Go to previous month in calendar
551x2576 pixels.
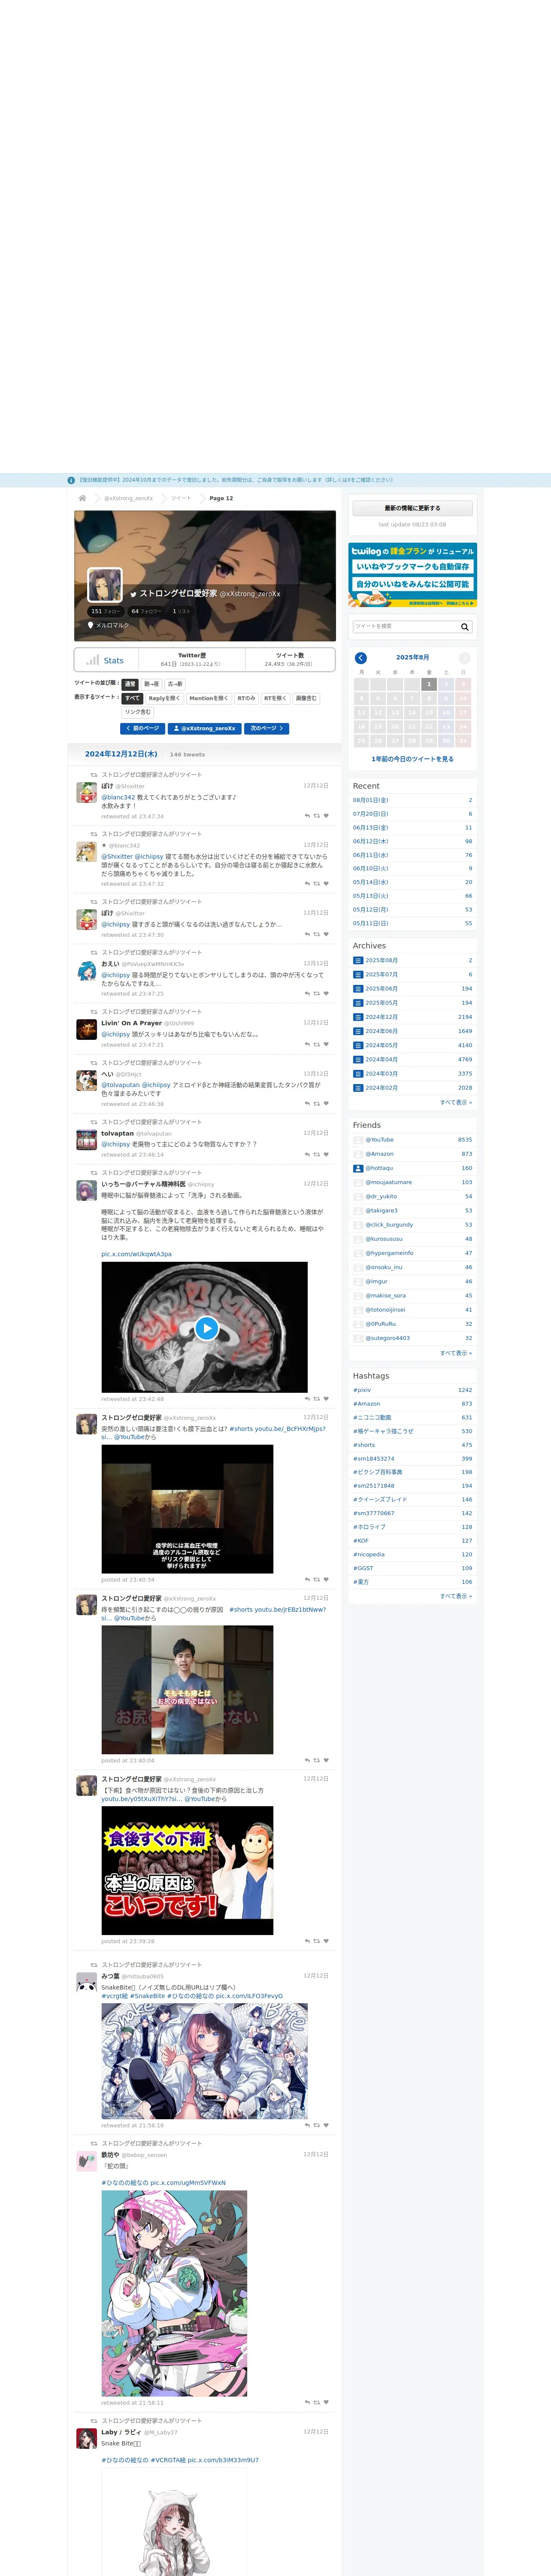[x=361, y=658]
